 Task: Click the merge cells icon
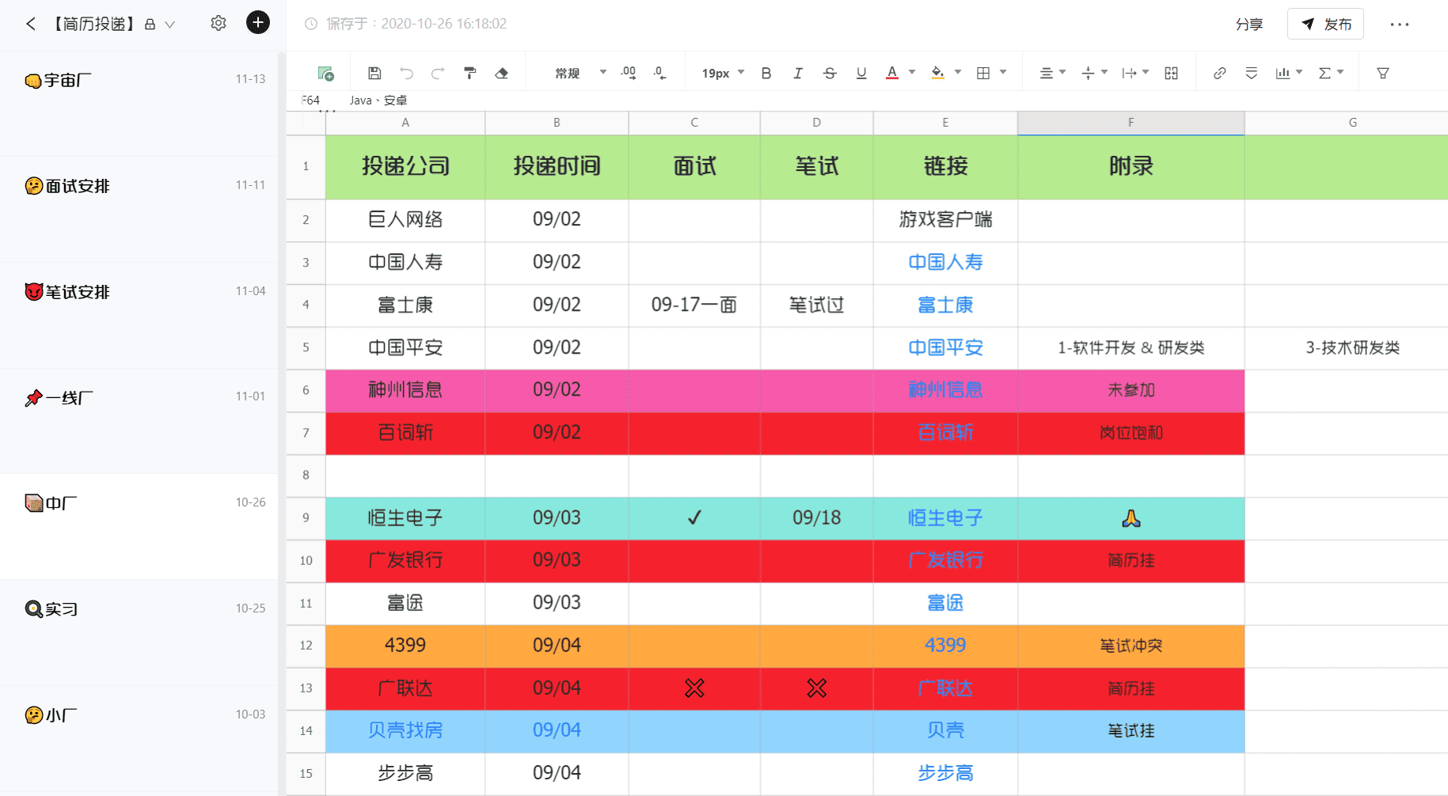click(x=1171, y=73)
